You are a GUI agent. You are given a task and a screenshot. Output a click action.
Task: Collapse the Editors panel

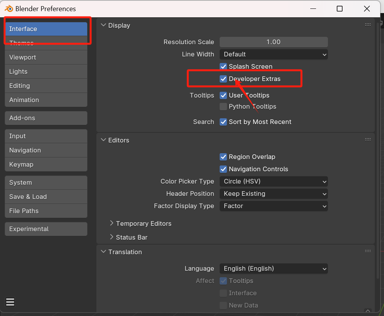pos(104,140)
